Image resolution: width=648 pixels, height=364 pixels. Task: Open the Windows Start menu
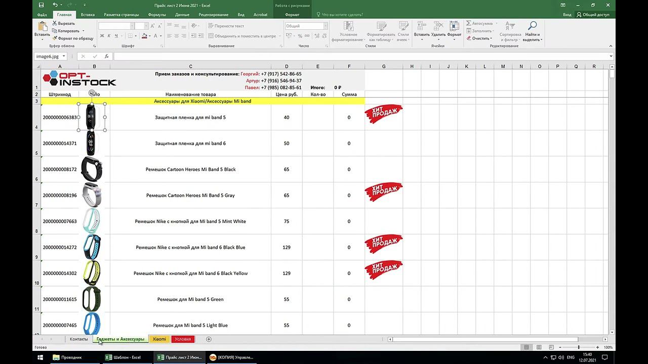[x=40, y=357]
